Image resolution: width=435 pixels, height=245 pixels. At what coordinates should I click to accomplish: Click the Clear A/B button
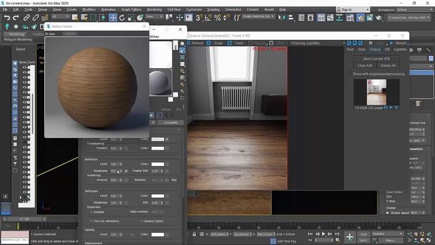365,65
